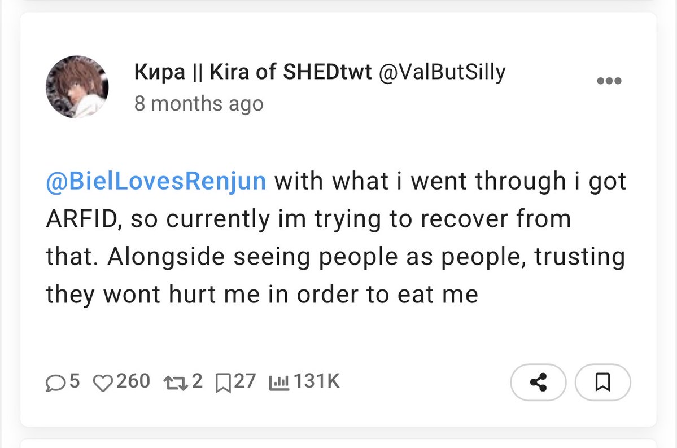Open the three-dot more options menu
Viewport: 677px width, 448px height.
click(x=609, y=81)
